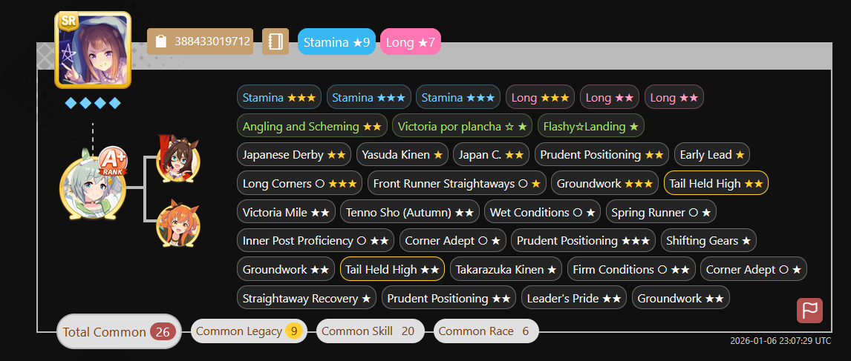Image resolution: width=851 pixels, height=361 pixels.
Task: Click the Japan C. tag
Action: pos(491,154)
